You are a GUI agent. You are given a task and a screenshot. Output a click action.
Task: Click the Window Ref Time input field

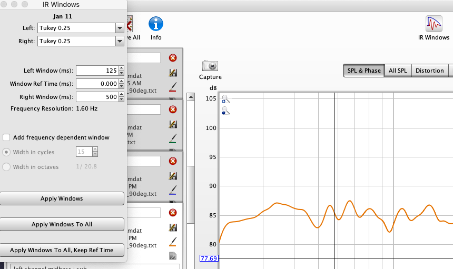click(97, 84)
